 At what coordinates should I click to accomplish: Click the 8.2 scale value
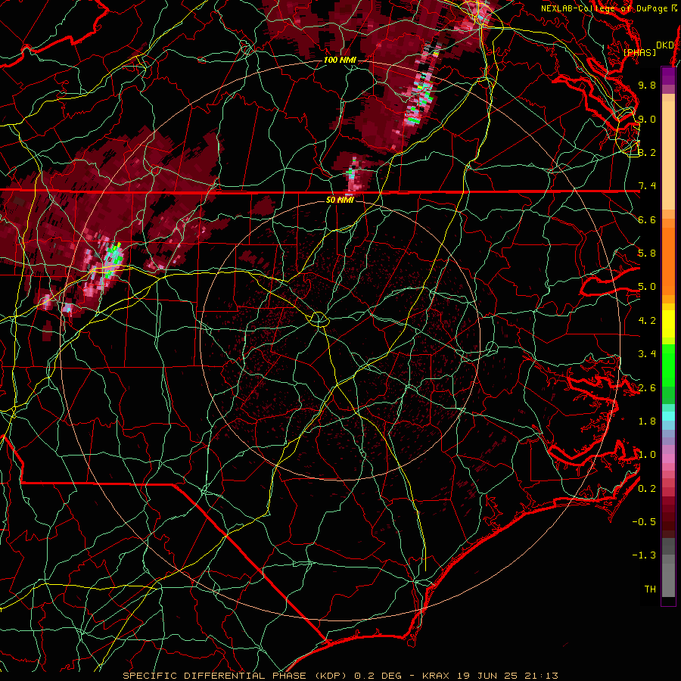coord(647,152)
